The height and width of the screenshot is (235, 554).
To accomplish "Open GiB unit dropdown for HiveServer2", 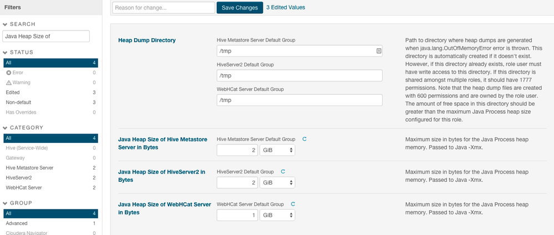I will click(277, 183).
